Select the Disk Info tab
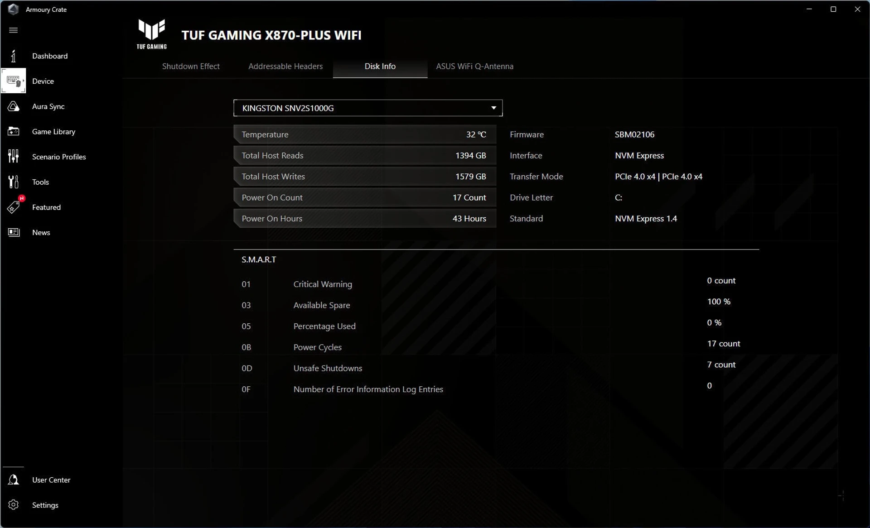The height and width of the screenshot is (528, 870). pyautogui.click(x=380, y=66)
